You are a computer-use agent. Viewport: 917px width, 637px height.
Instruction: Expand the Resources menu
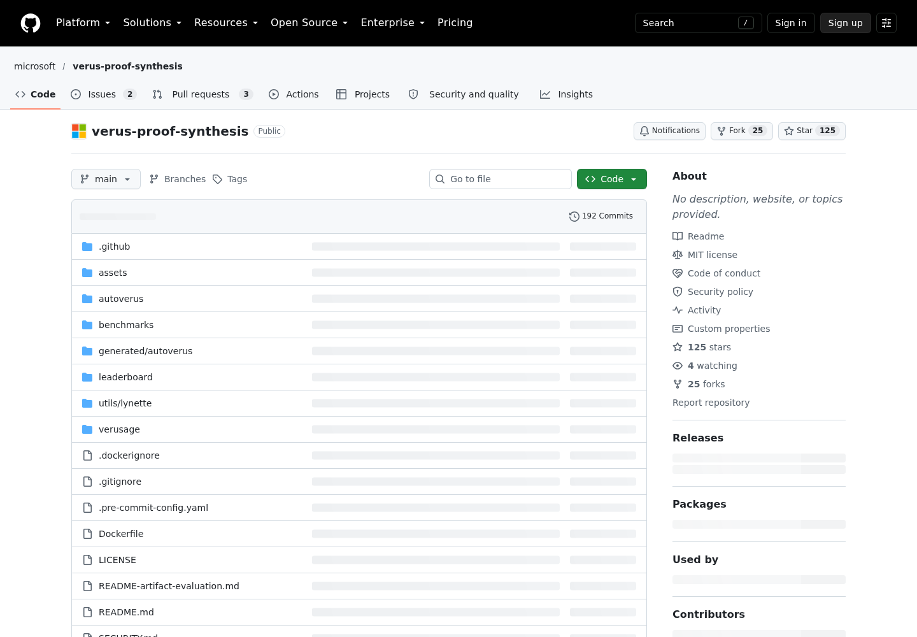226,23
